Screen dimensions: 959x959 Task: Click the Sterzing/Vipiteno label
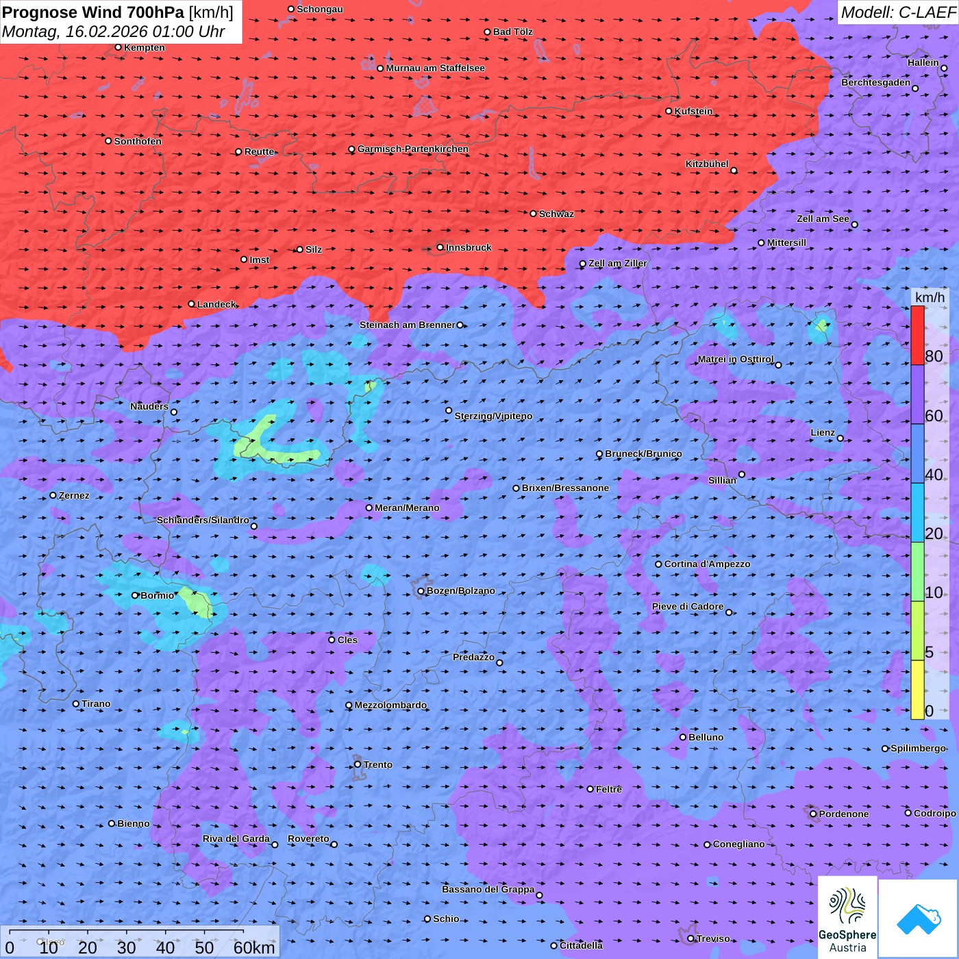click(493, 416)
